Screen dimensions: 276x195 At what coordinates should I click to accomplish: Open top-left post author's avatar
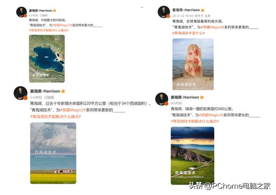21,12
